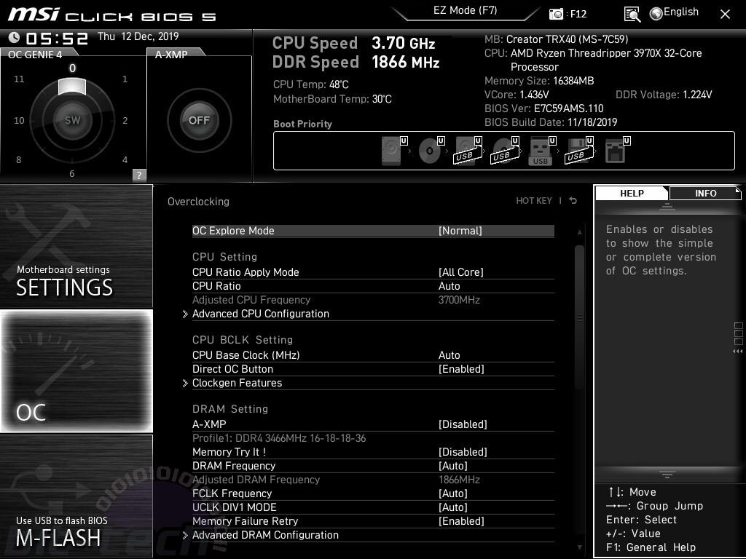The width and height of the screenshot is (746, 559).
Task: Click Adjusted DRAM Frequency 1866MHz value
Action: tap(459, 480)
